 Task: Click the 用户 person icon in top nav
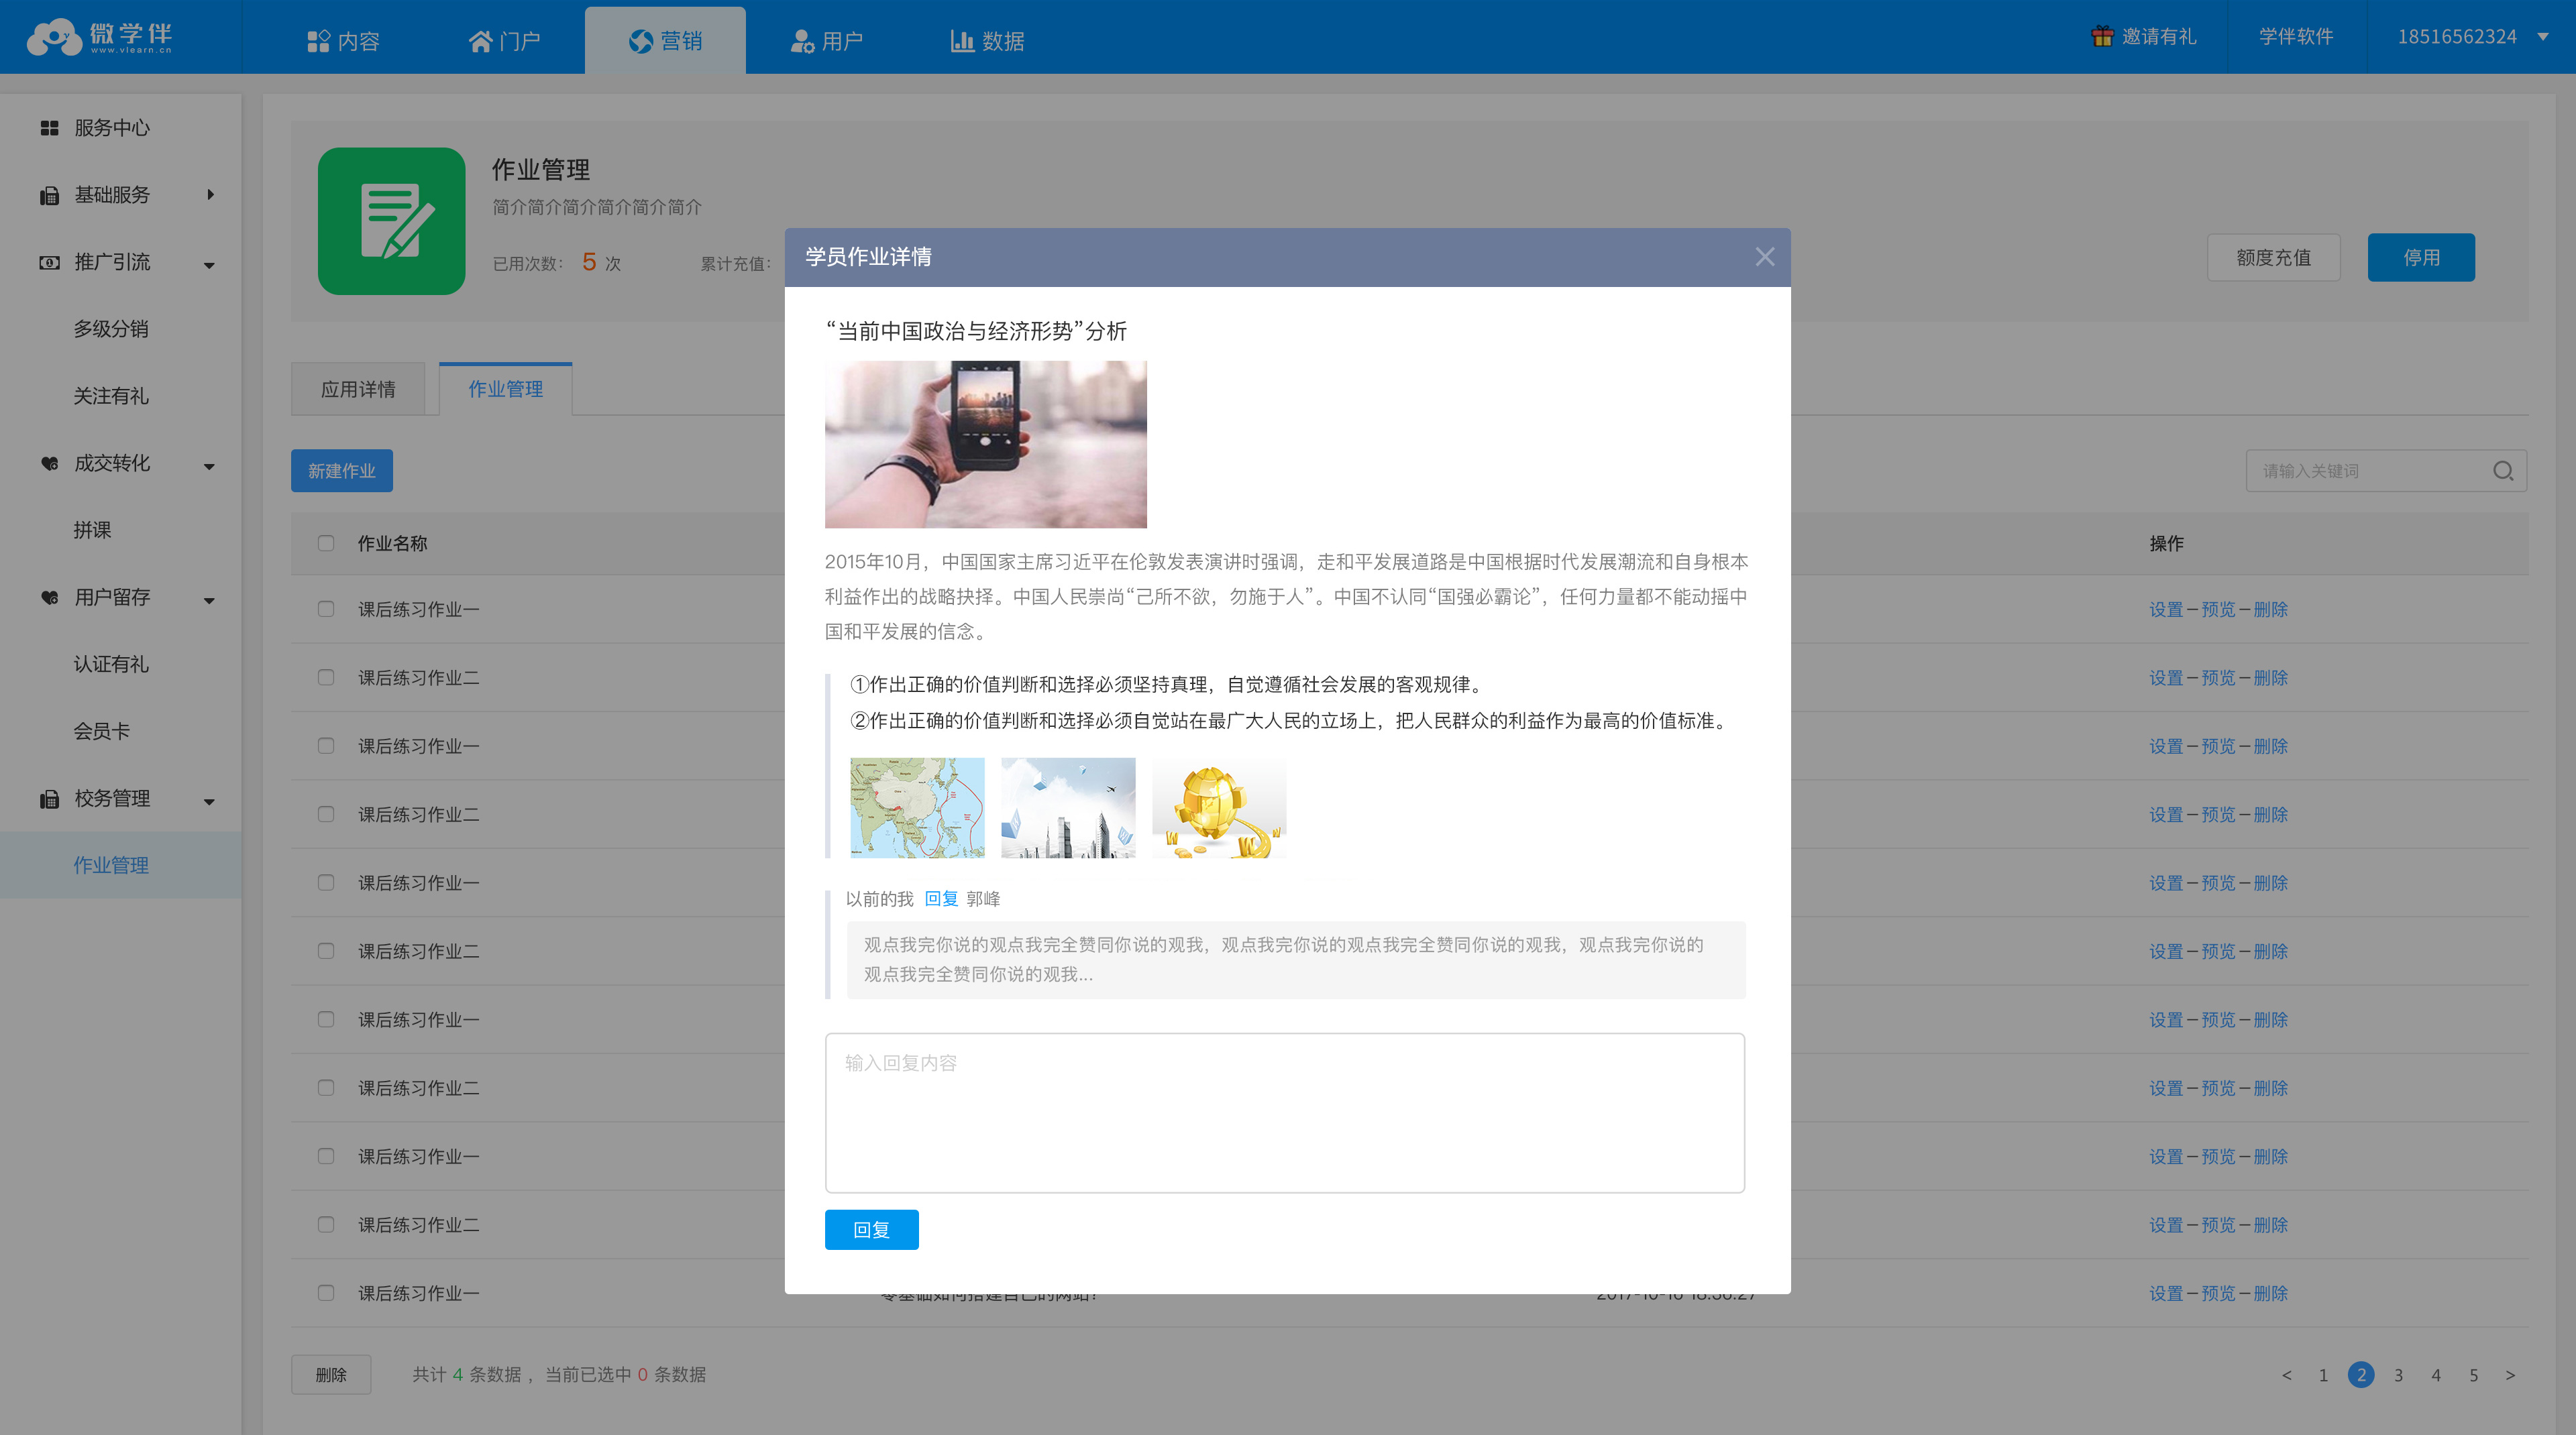801,41
